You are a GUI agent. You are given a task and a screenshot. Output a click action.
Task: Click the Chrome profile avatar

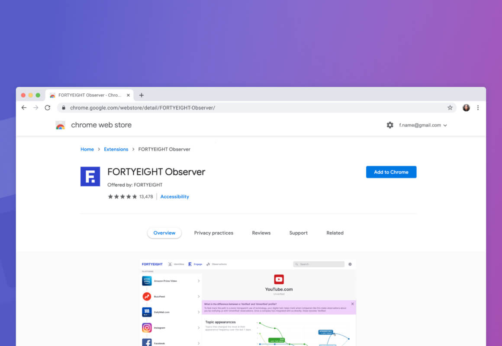coord(466,108)
